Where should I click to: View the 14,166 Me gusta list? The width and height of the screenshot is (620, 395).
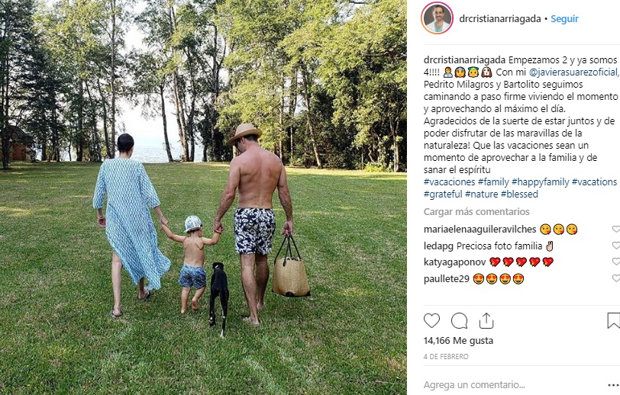(x=458, y=341)
